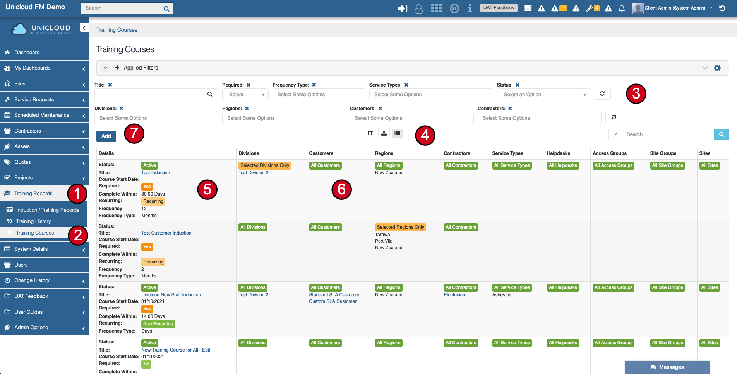Screen dimensions: 737x374
Task: Open Training History submenu item
Action: (x=33, y=221)
